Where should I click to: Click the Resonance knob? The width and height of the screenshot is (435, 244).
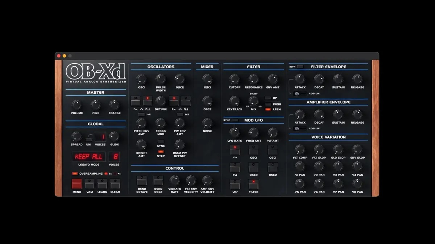click(x=253, y=79)
